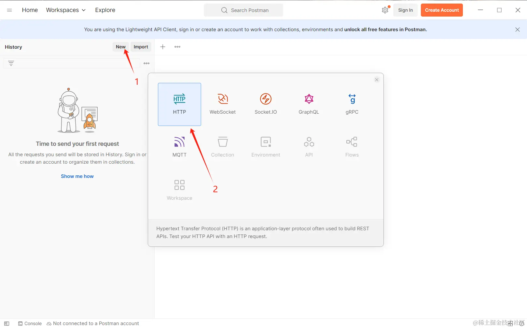
Task: Close the new item dialog
Action: pos(377,80)
